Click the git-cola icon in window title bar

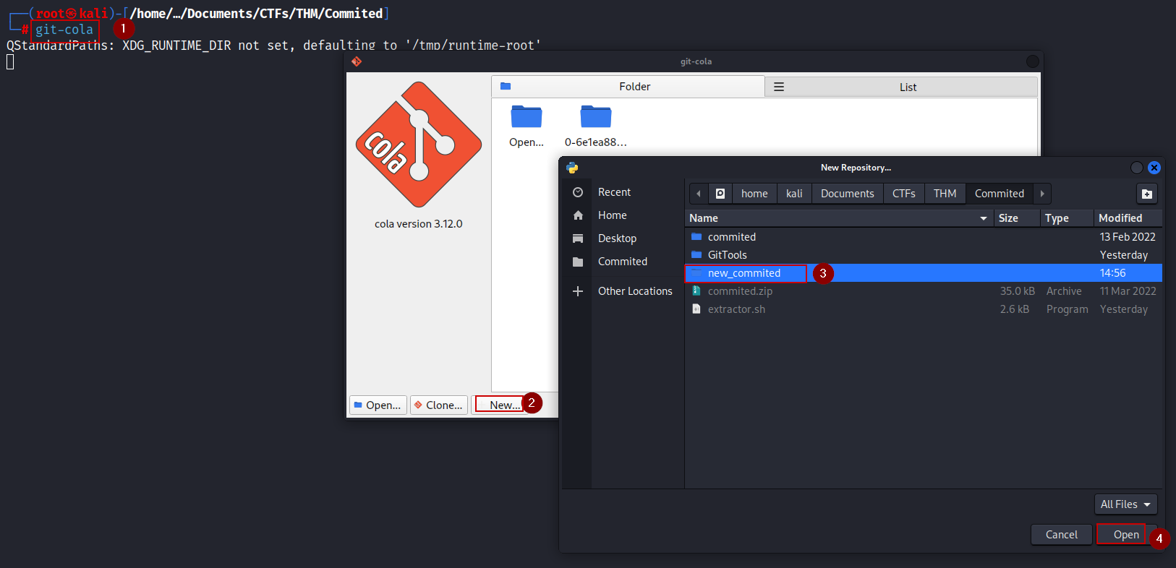(356, 61)
